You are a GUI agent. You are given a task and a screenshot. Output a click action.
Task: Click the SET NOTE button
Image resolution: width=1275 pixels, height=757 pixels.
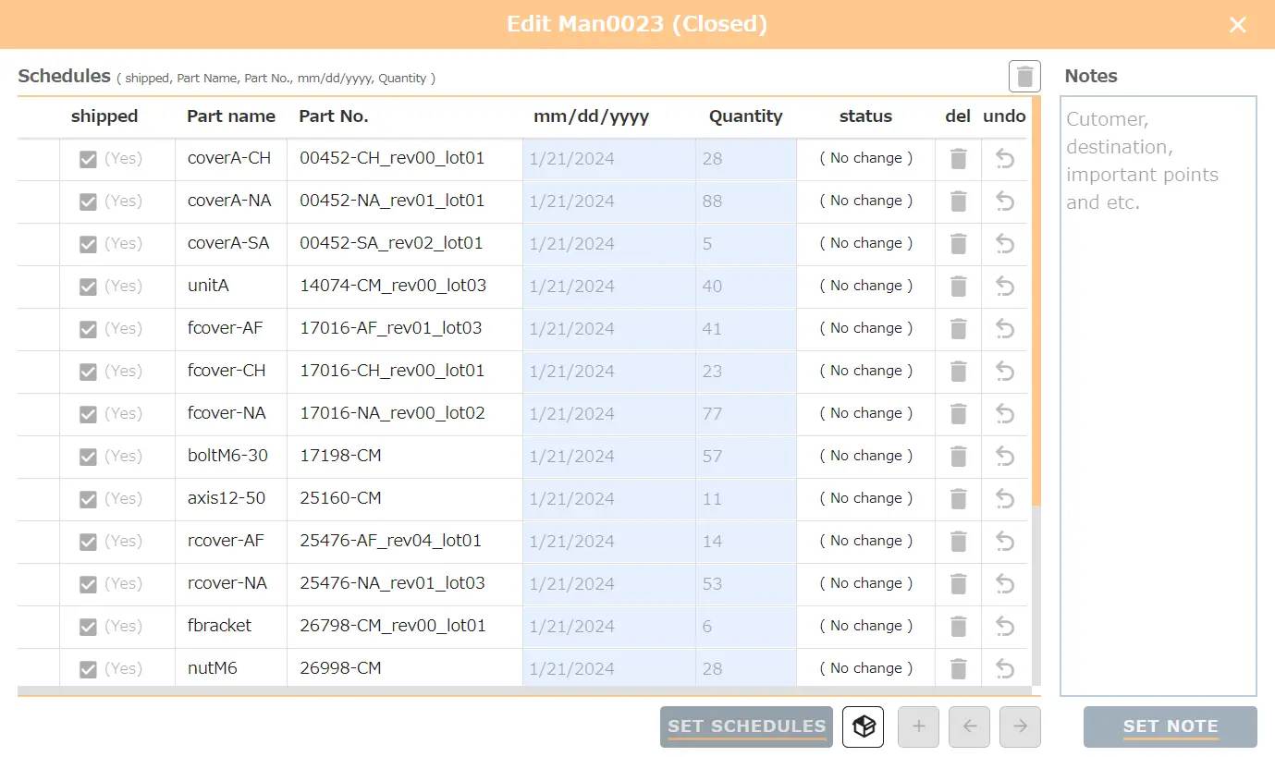pos(1170,726)
